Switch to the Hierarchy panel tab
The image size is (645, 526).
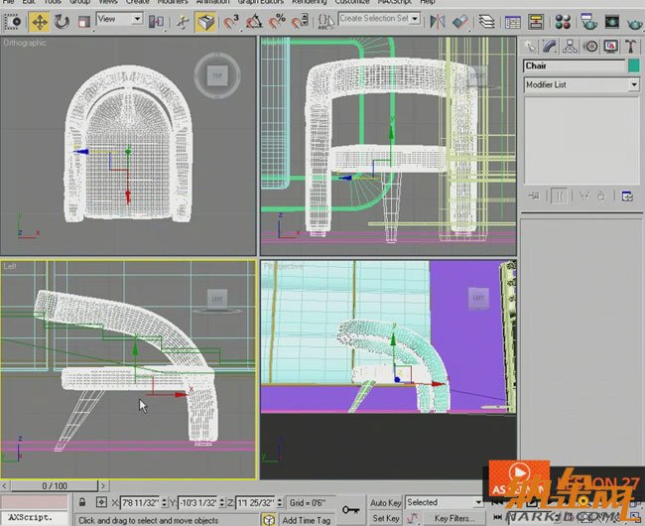pyautogui.click(x=571, y=46)
